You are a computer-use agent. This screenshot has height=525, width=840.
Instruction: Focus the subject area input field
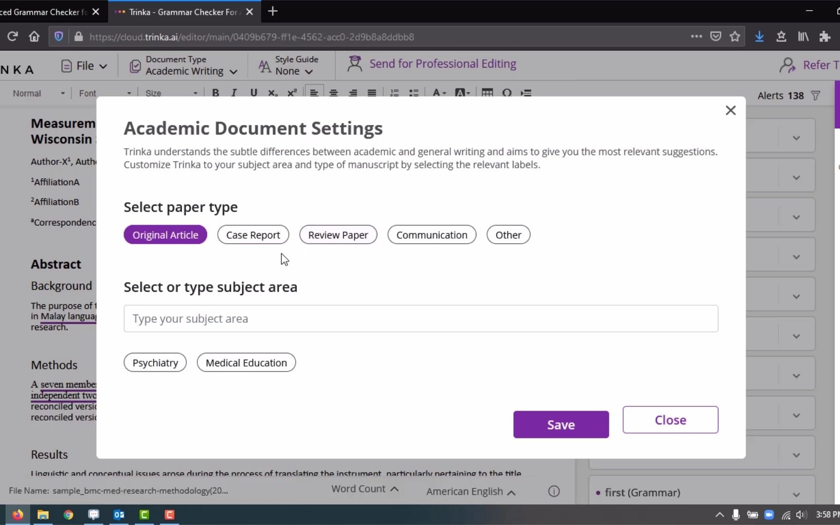[421, 318]
